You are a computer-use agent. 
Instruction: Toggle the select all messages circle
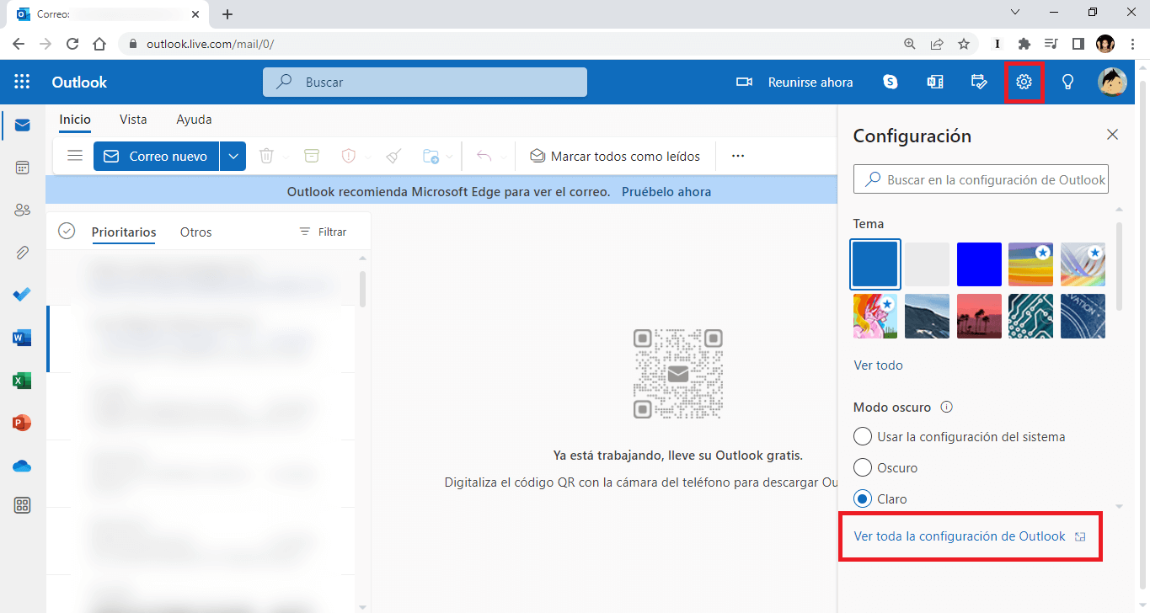67,231
